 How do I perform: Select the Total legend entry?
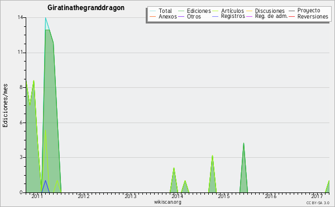tap(165, 11)
